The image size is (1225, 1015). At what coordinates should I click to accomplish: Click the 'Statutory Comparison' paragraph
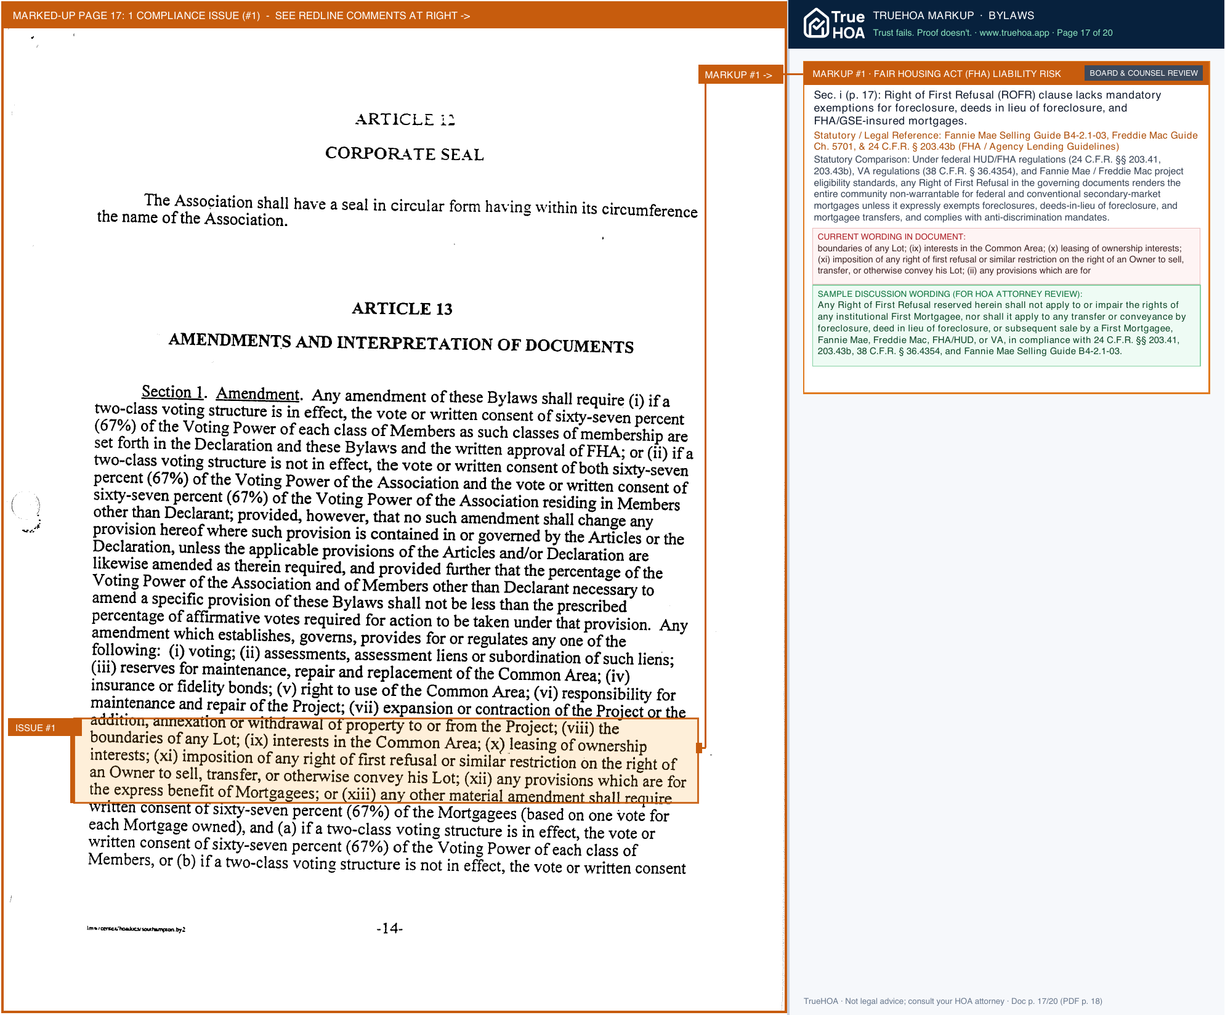point(998,188)
